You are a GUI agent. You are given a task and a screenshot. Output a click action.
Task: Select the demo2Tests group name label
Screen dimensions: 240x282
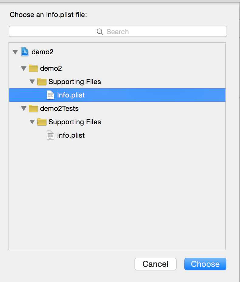[60, 109]
